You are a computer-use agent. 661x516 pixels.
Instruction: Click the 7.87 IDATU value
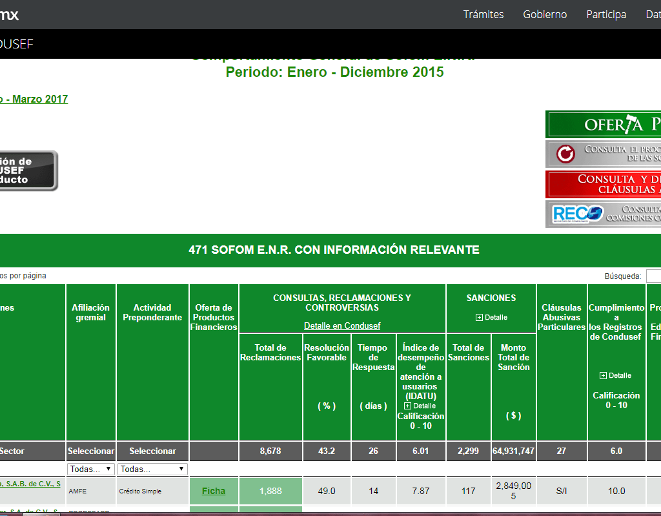(421, 491)
